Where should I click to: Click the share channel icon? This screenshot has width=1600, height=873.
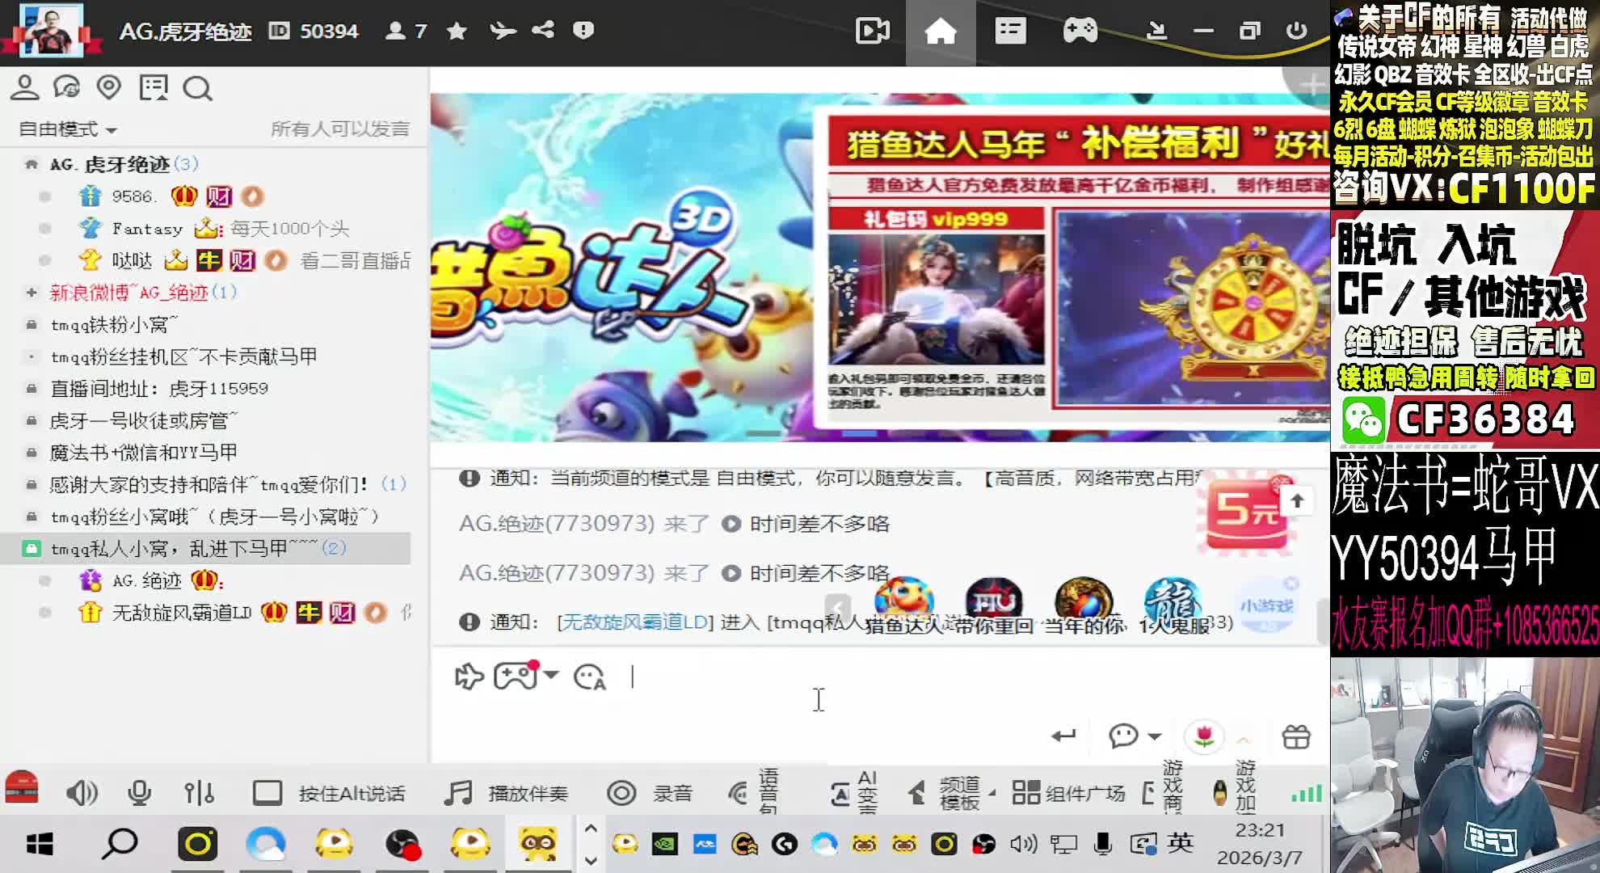543,31
